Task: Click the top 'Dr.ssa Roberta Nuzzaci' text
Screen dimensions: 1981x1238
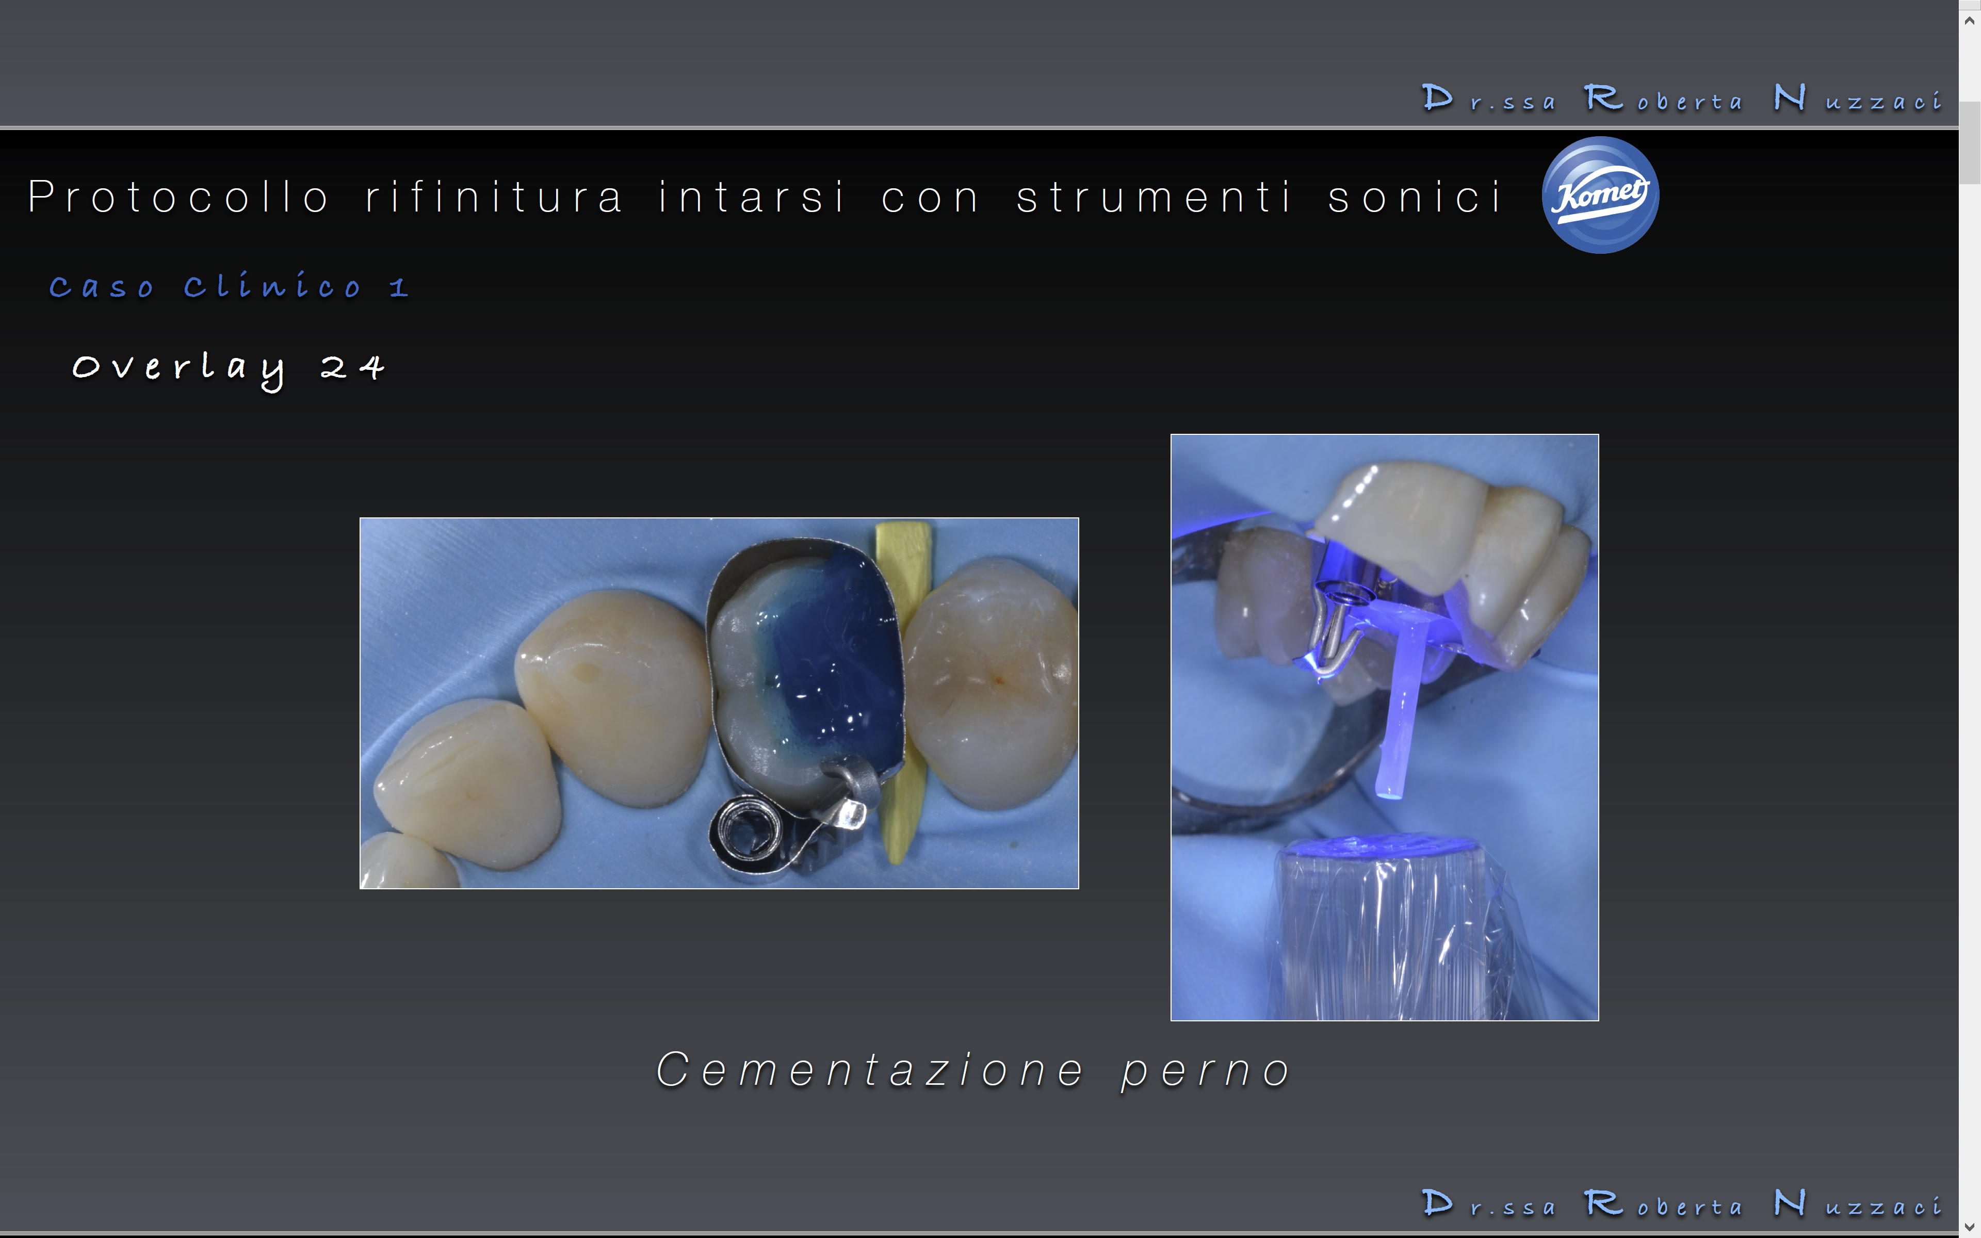Action: tap(1682, 98)
